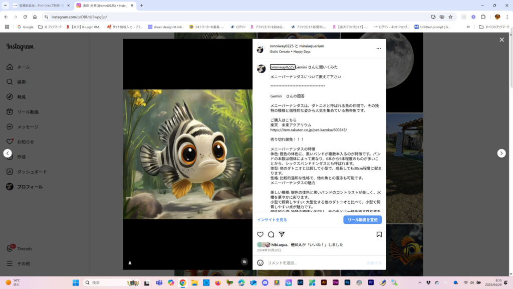The height and width of the screenshot is (289, 513).
Task: Click the Instagram logo
Action: tap(20, 47)
